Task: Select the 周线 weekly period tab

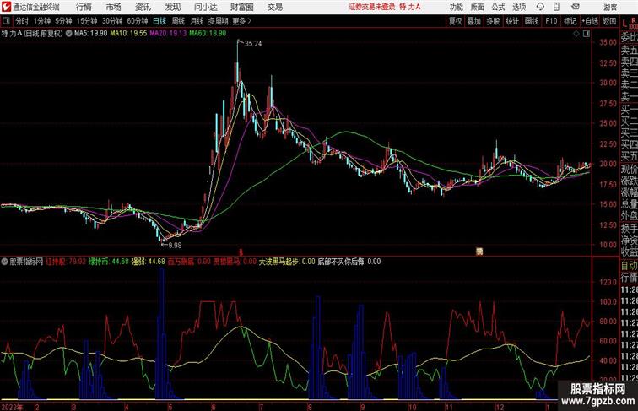Action: pos(178,21)
